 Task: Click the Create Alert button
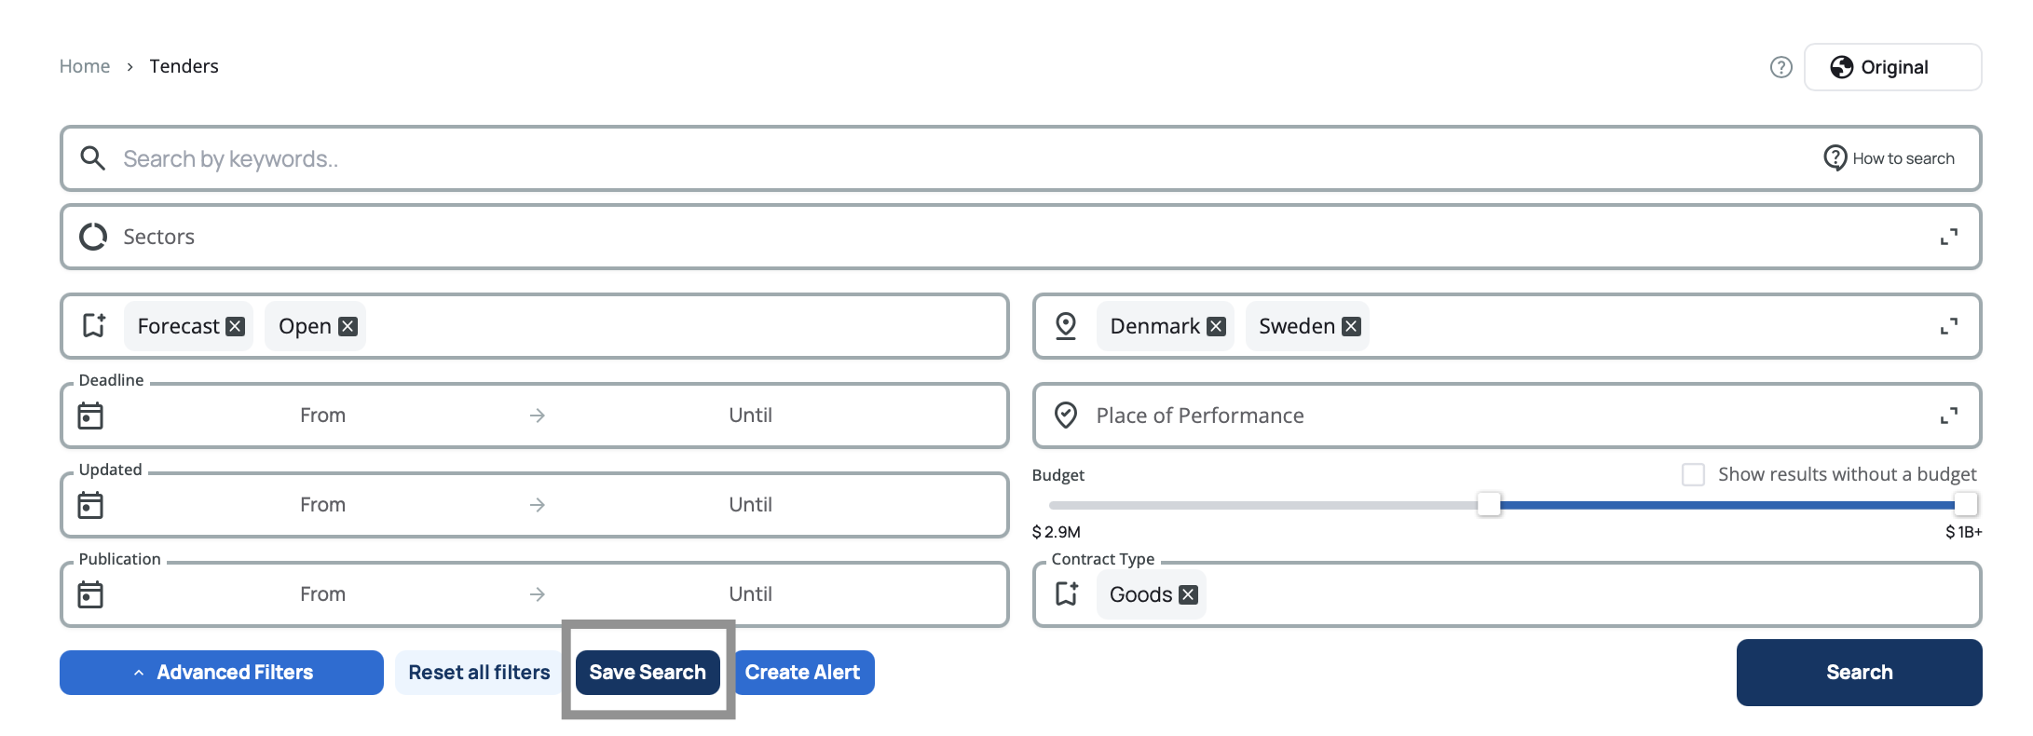[803, 673]
